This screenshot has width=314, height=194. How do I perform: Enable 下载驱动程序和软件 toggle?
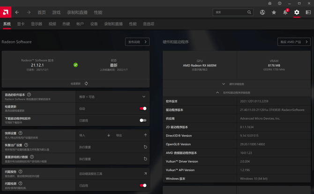143,120
